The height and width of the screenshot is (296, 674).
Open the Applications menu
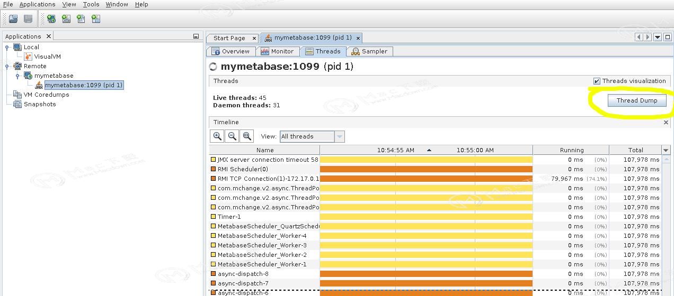pyautogui.click(x=37, y=4)
